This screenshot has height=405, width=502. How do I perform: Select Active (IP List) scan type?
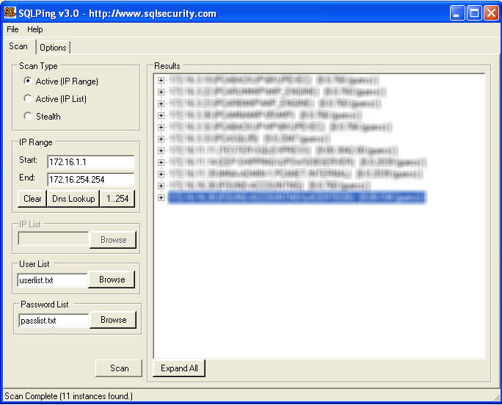point(28,99)
